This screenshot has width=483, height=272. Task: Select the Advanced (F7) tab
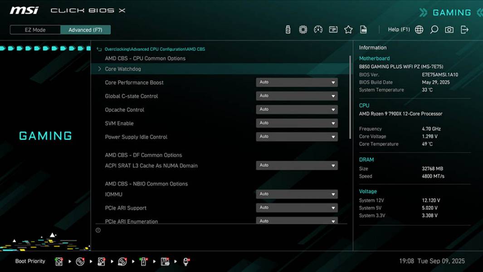[x=86, y=29]
